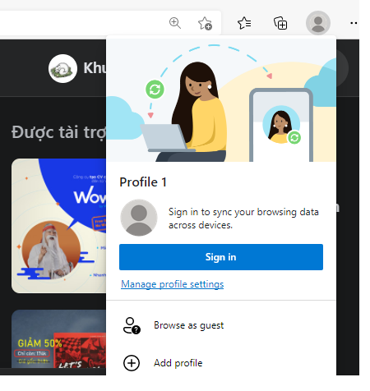Open the Collections icon
370x391 pixels.
pos(280,23)
